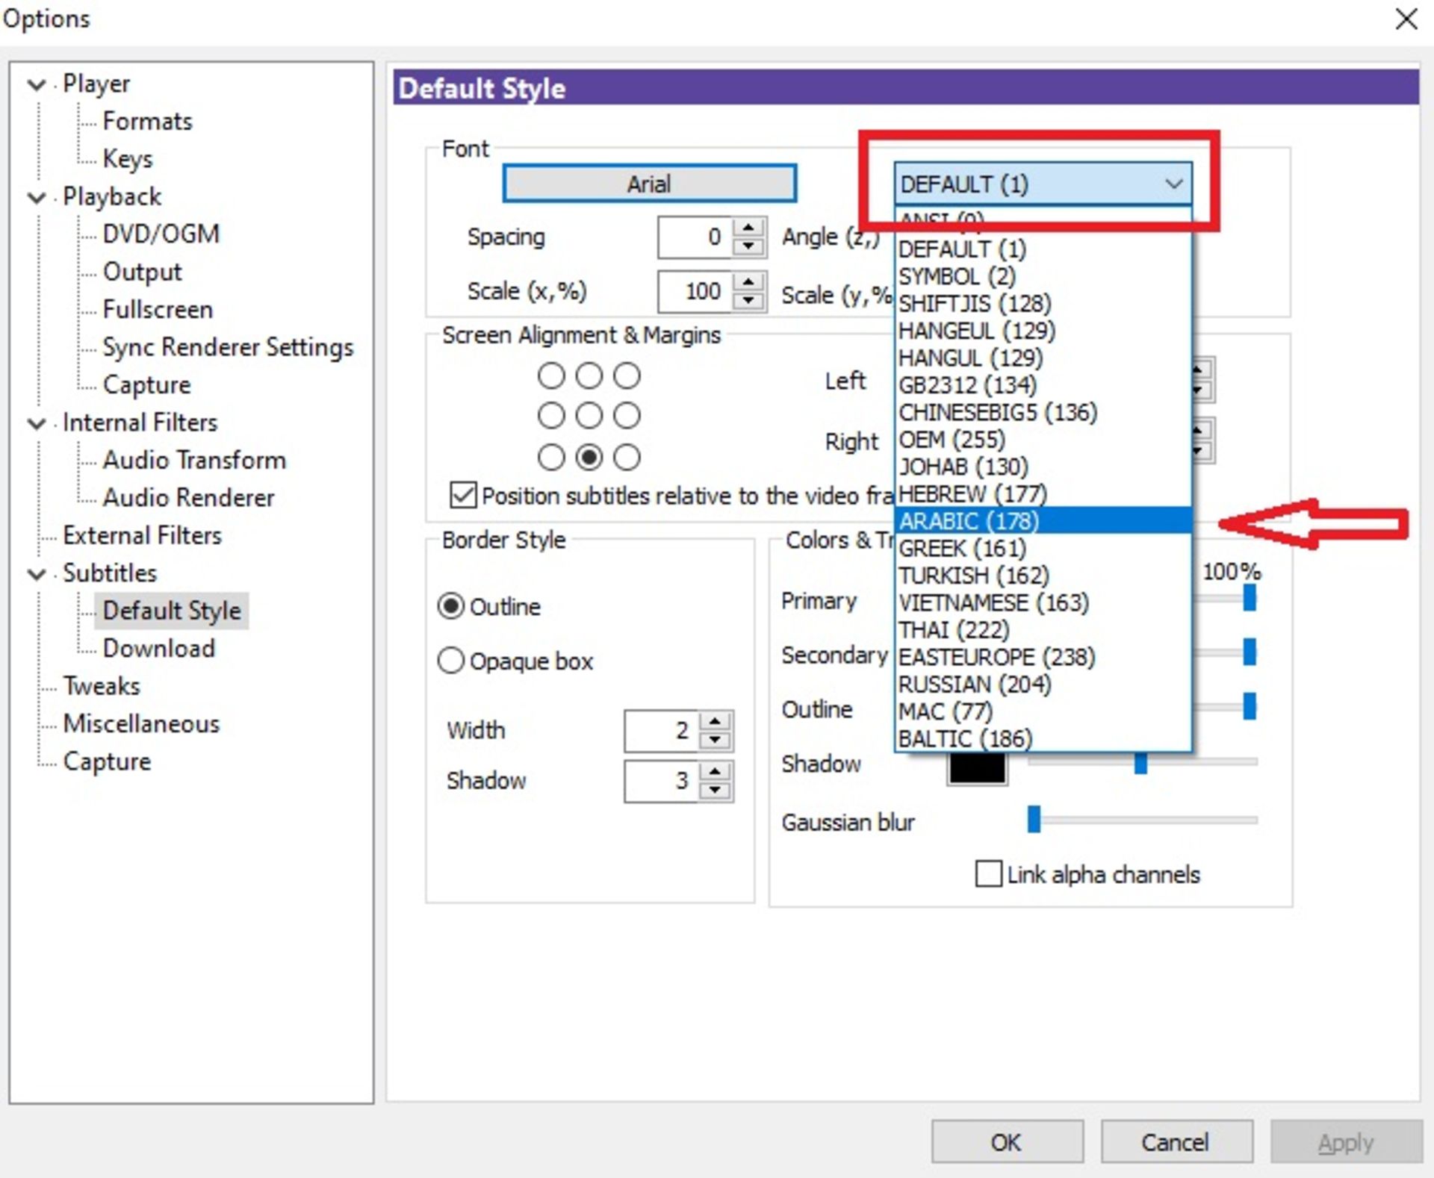This screenshot has height=1178, width=1434.
Task: Click the Cancel button
Action: click(x=1176, y=1141)
